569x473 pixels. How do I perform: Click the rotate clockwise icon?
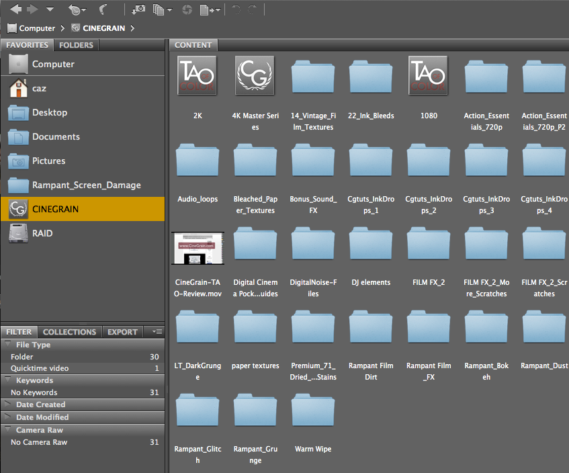coord(251,9)
